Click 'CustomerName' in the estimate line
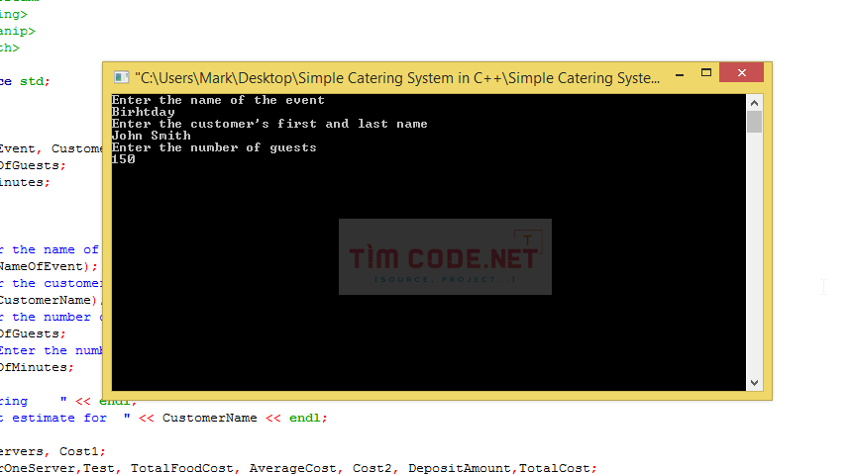The image size is (852, 474). [x=210, y=418]
